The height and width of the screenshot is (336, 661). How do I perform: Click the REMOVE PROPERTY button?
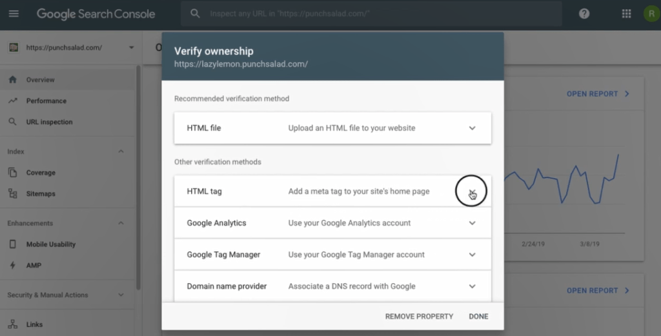pyautogui.click(x=419, y=316)
